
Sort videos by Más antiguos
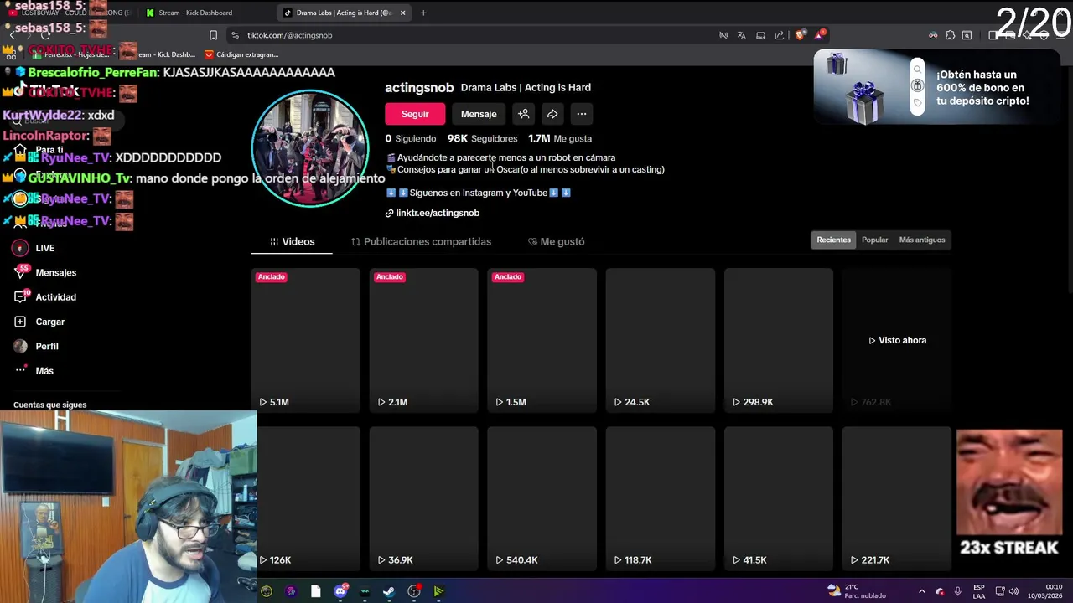pos(922,240)
